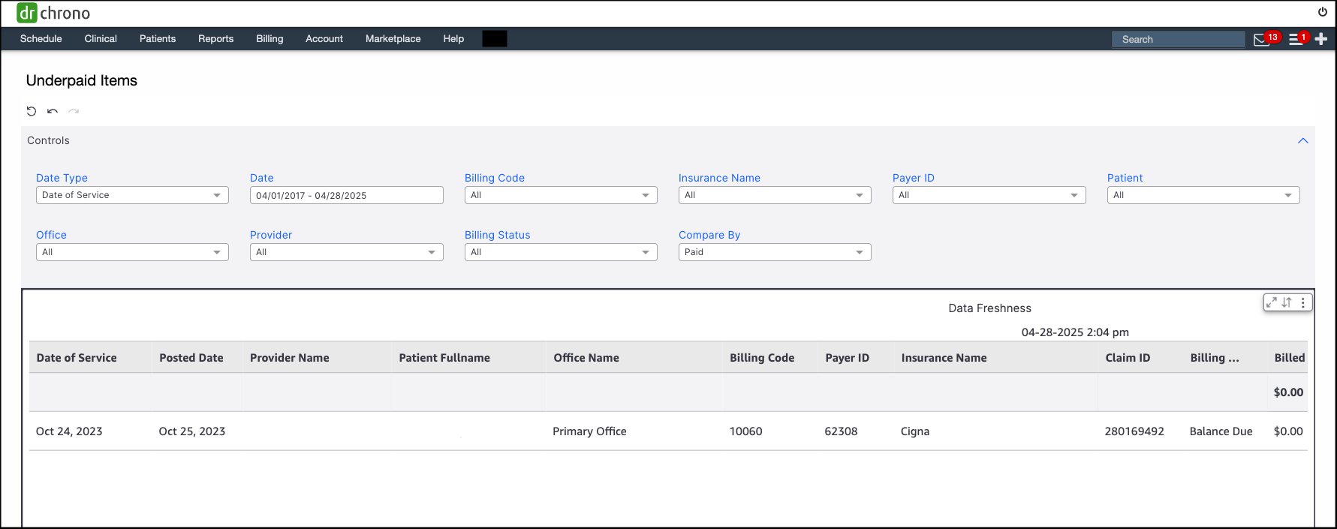Open the Compare By dropdown
The width and height of the screenshot is (1337, 529).
click(775, 252)
